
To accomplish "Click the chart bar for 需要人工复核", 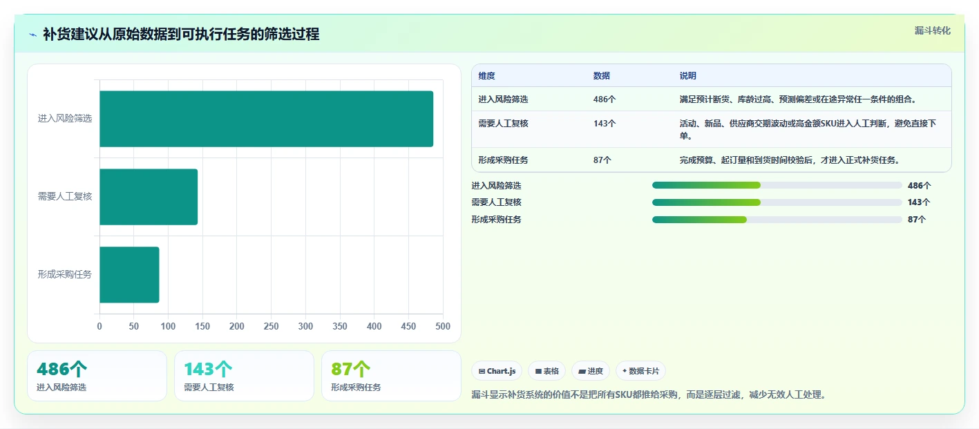I will [x=149, y=197].
